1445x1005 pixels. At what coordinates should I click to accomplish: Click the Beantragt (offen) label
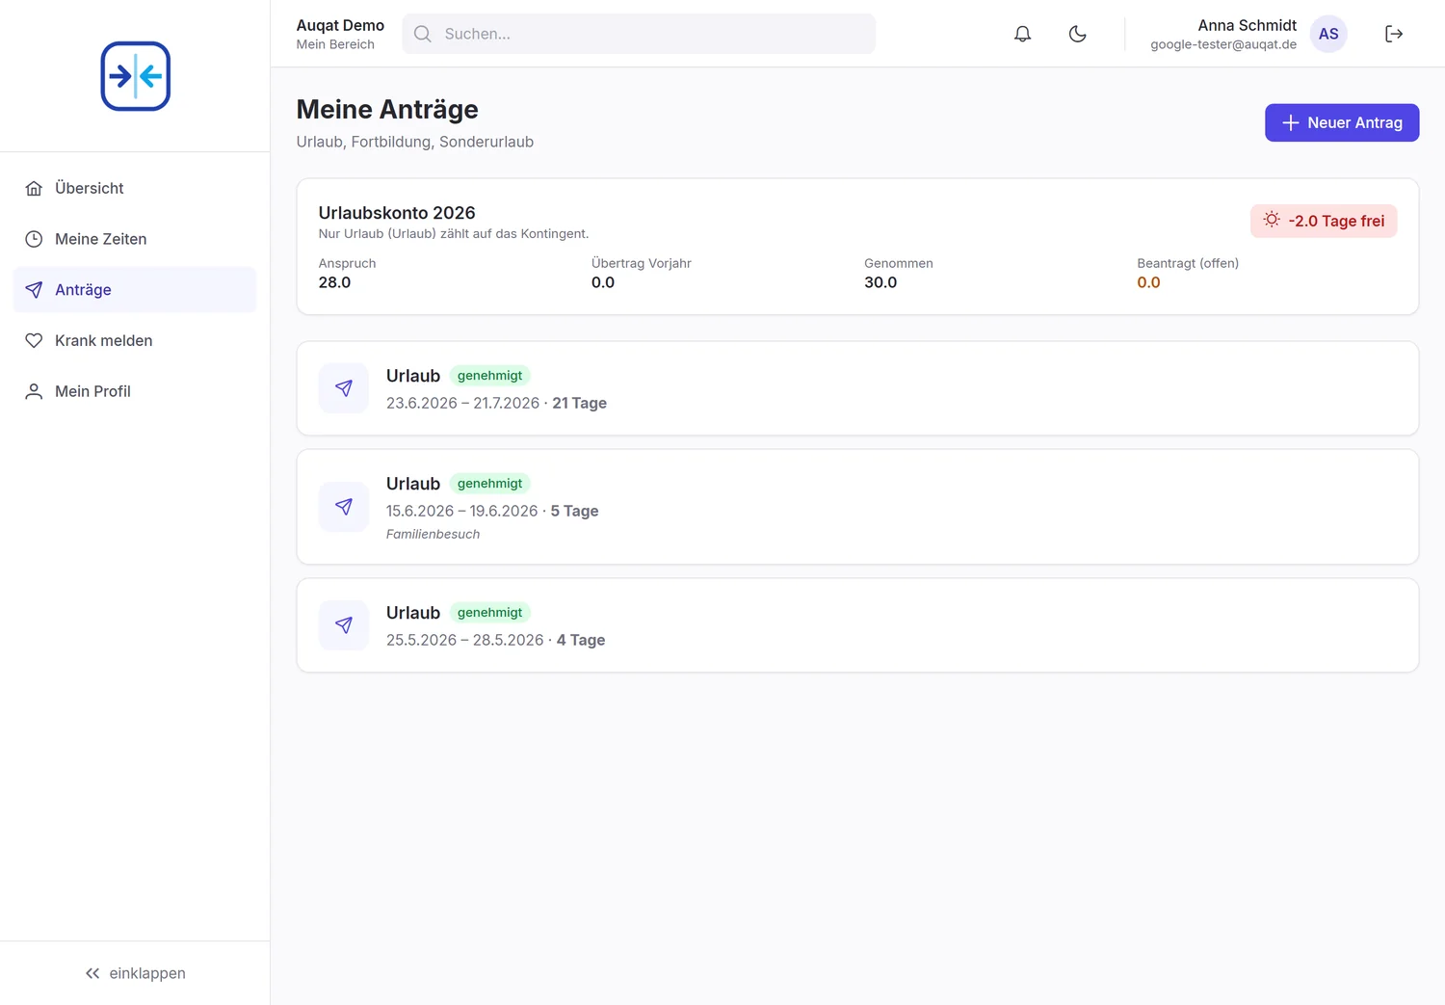(x=1188, y=263)
